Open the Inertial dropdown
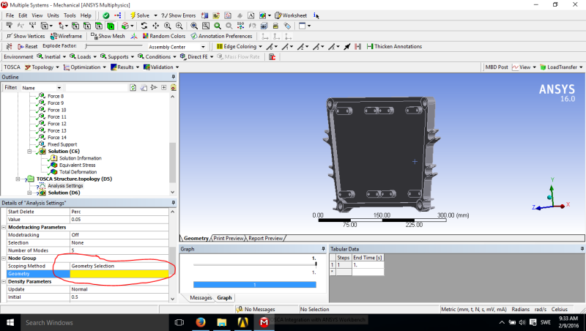Image resolution: width=586 pixels, height=331 pixels. (x=51, y=57)
